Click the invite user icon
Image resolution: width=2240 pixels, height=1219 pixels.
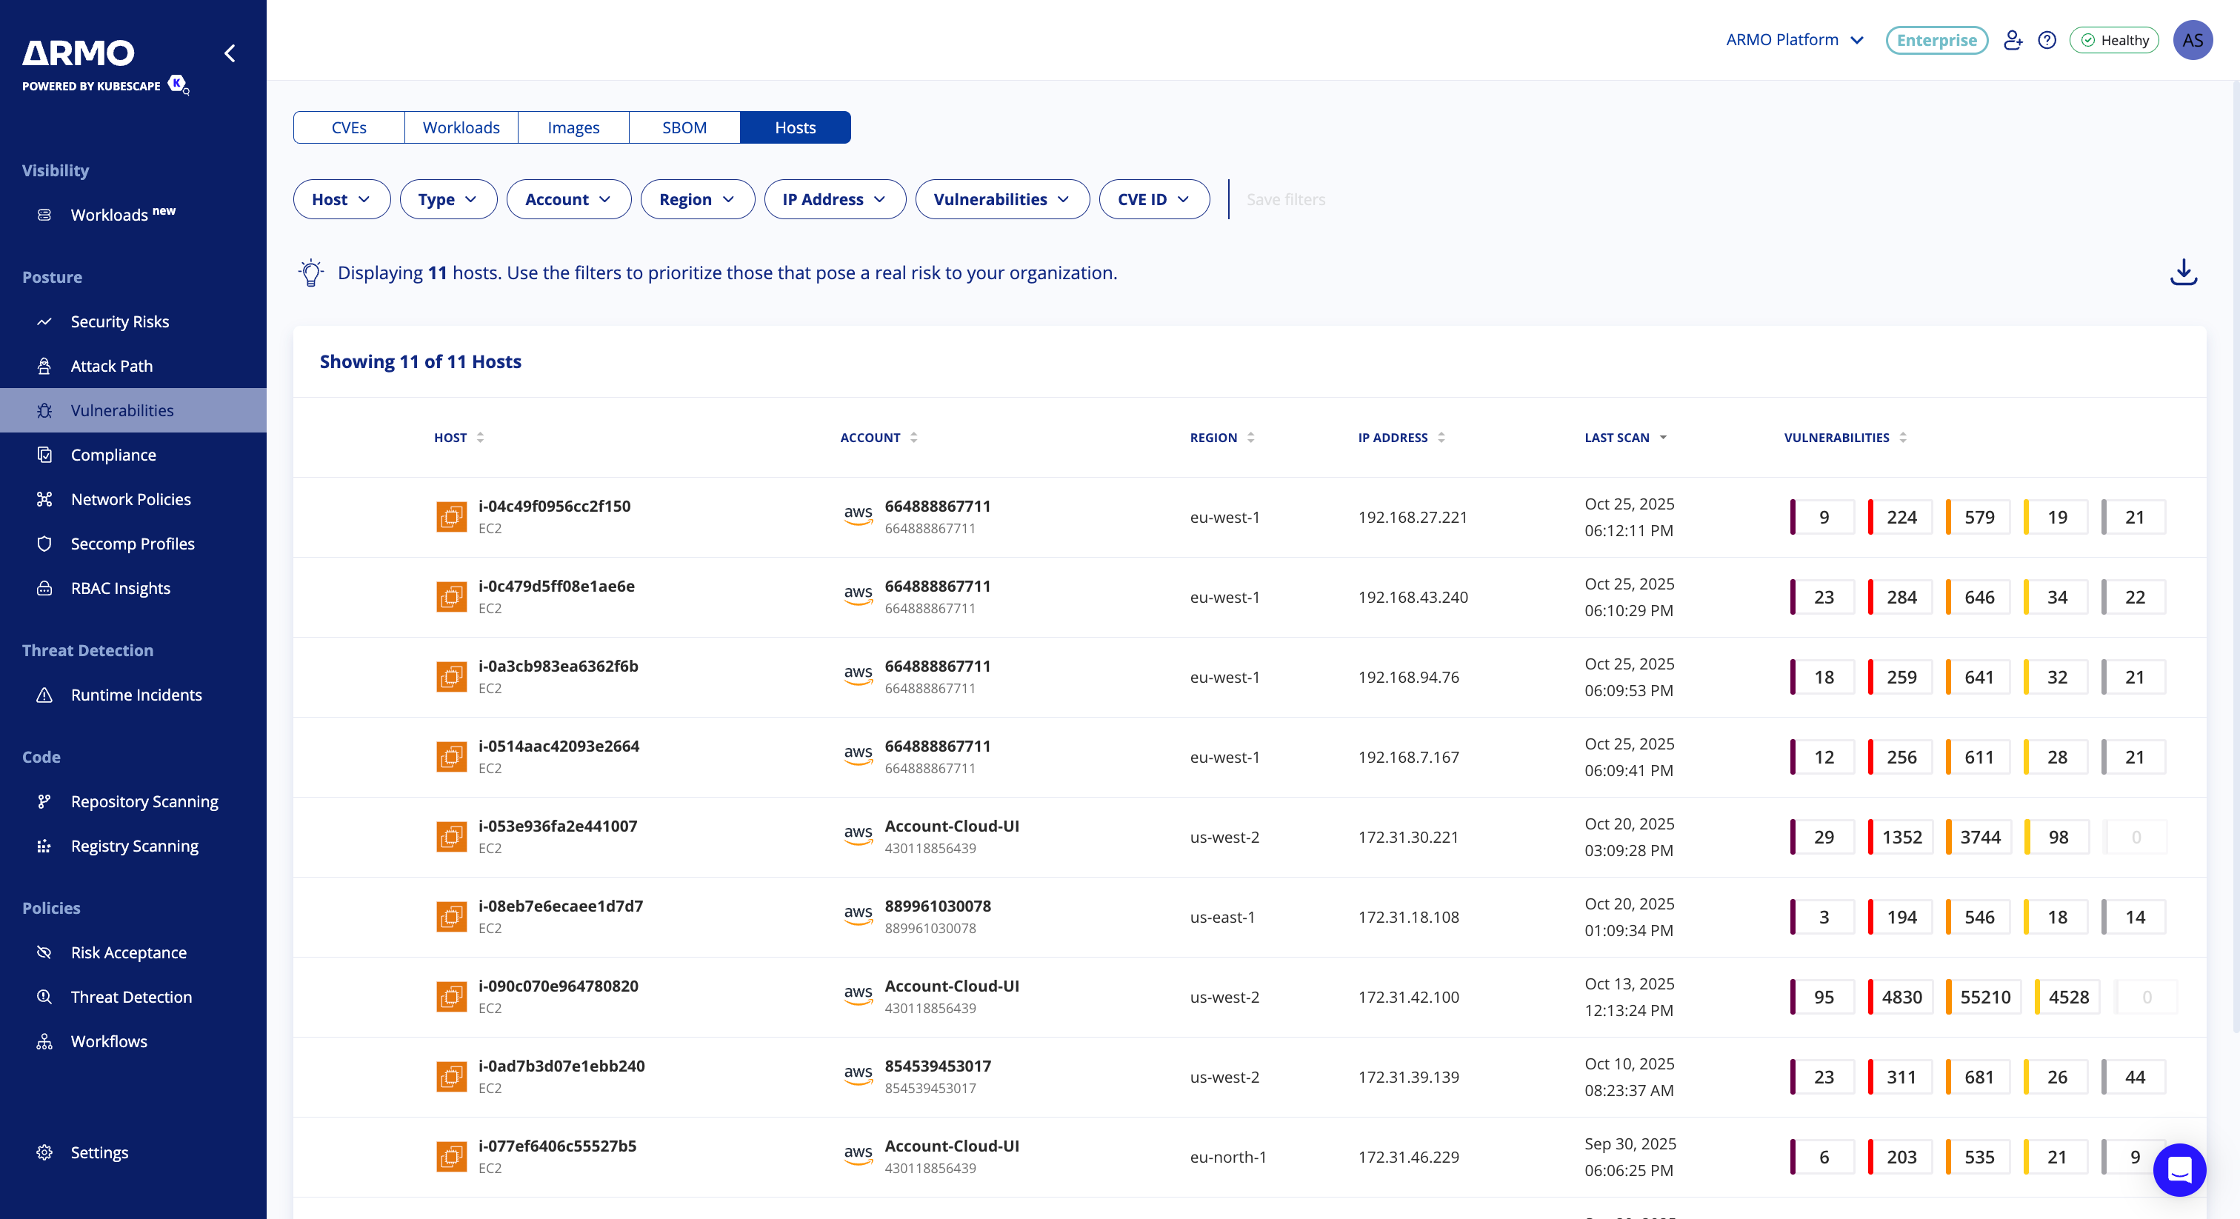pyautogui.click(x=2012, y=40)
